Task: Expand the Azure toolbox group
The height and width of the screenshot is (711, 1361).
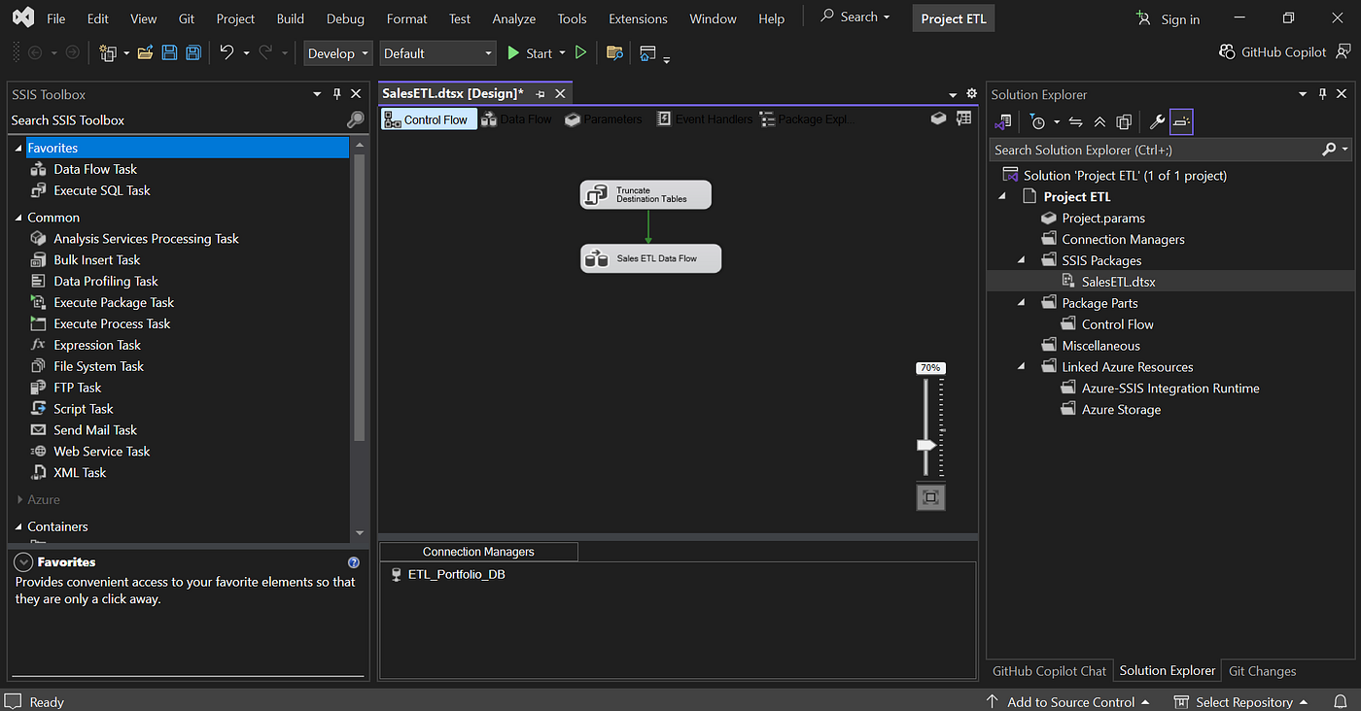Action: tap(19, 499)
